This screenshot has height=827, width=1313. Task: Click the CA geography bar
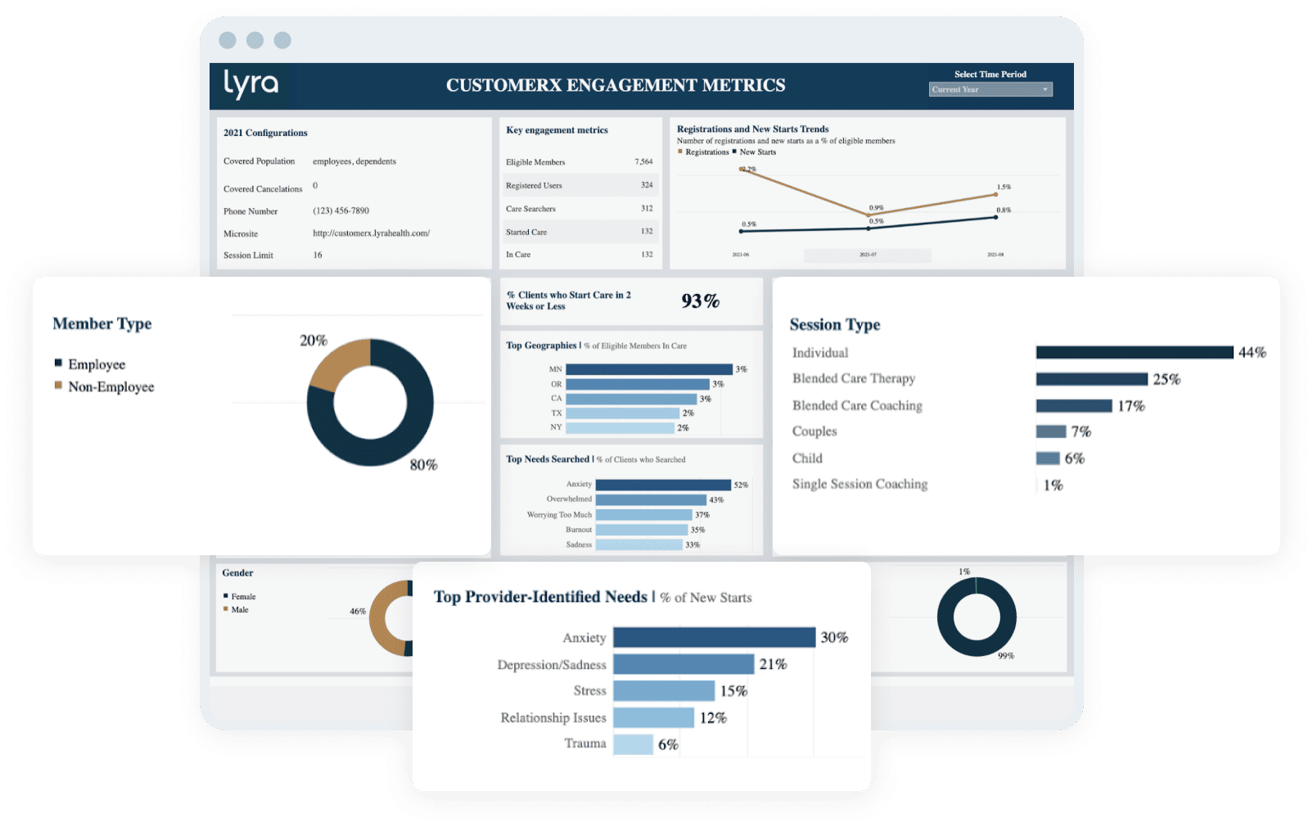[630, 399]
